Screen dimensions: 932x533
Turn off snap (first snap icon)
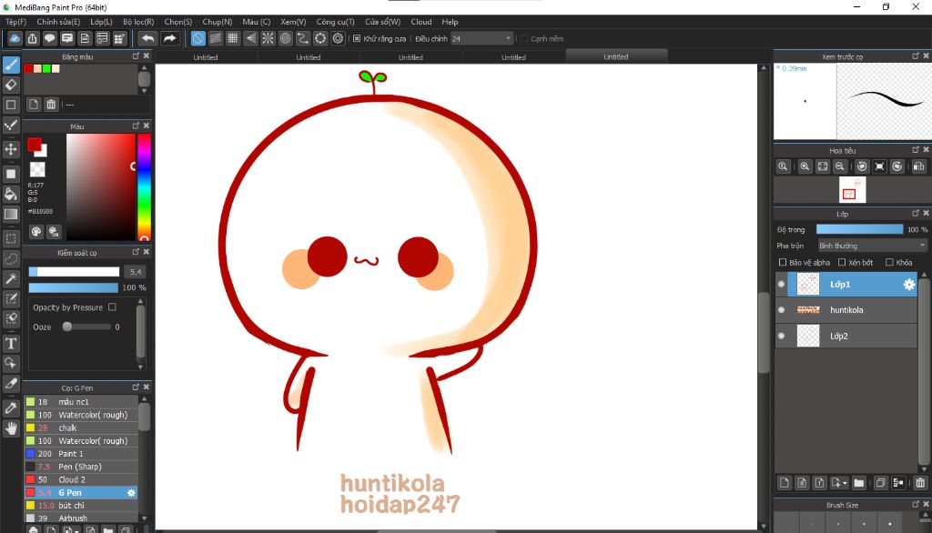click(198, 38)
